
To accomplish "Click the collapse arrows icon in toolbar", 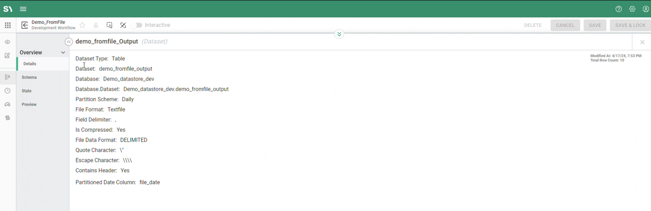I will pos(123,25).
